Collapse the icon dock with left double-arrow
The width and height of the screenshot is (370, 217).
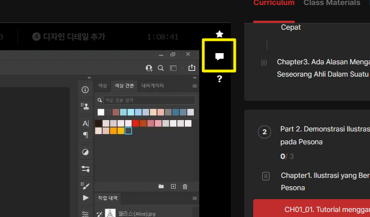click(89, 78)
